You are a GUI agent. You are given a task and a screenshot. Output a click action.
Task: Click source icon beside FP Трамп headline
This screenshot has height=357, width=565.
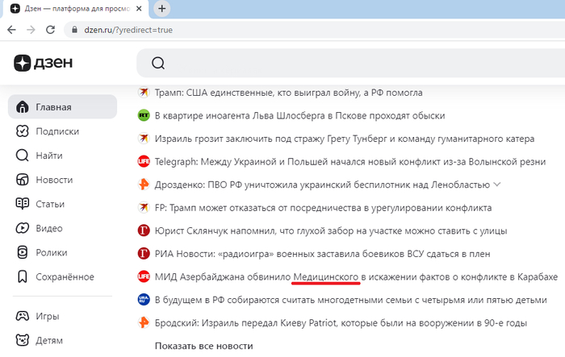(144, 208)
